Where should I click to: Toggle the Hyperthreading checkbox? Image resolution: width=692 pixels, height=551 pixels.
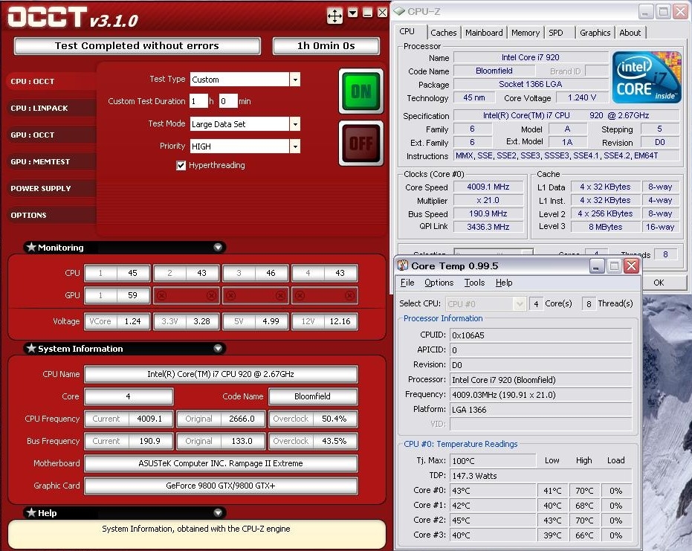pos(181,165)
